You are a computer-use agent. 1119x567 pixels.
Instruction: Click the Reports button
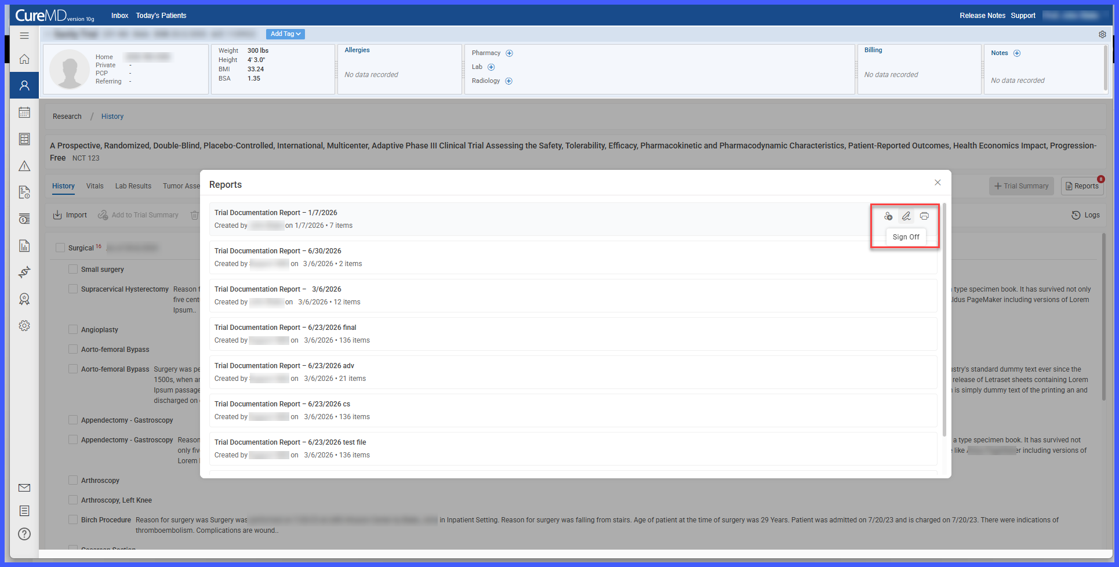point(1082,186)
